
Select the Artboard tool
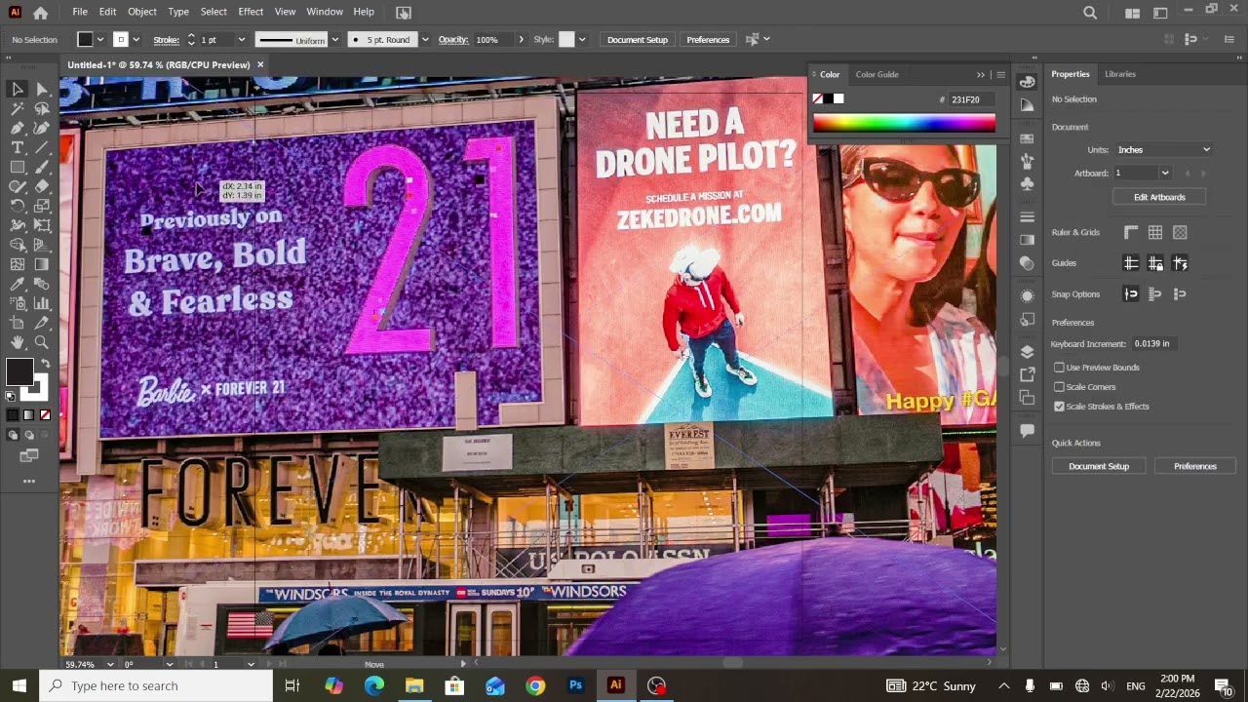click(x=18, y=323)
